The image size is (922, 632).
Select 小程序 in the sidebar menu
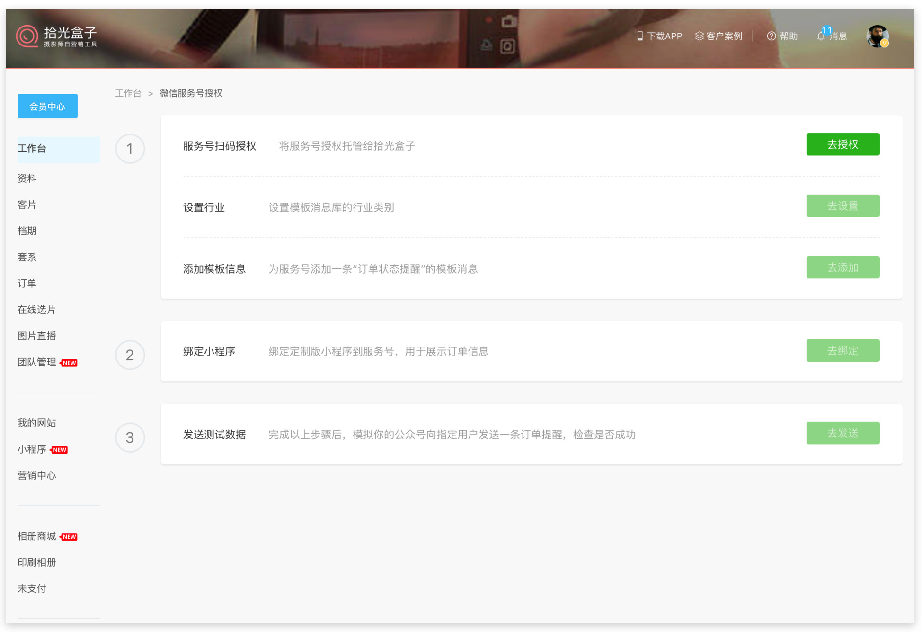coord(32,449)
